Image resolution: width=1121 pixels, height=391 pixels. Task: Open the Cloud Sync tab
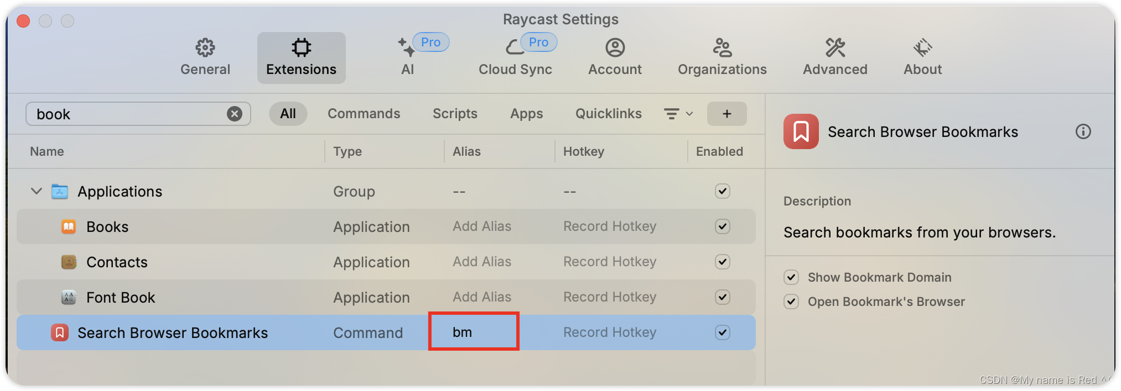[x=515, y=57]
